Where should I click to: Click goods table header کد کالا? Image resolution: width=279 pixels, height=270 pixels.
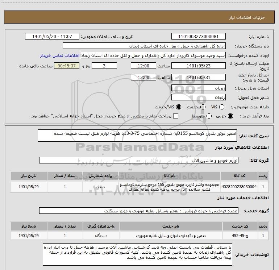pyautogui.click(x=239, y=176)
